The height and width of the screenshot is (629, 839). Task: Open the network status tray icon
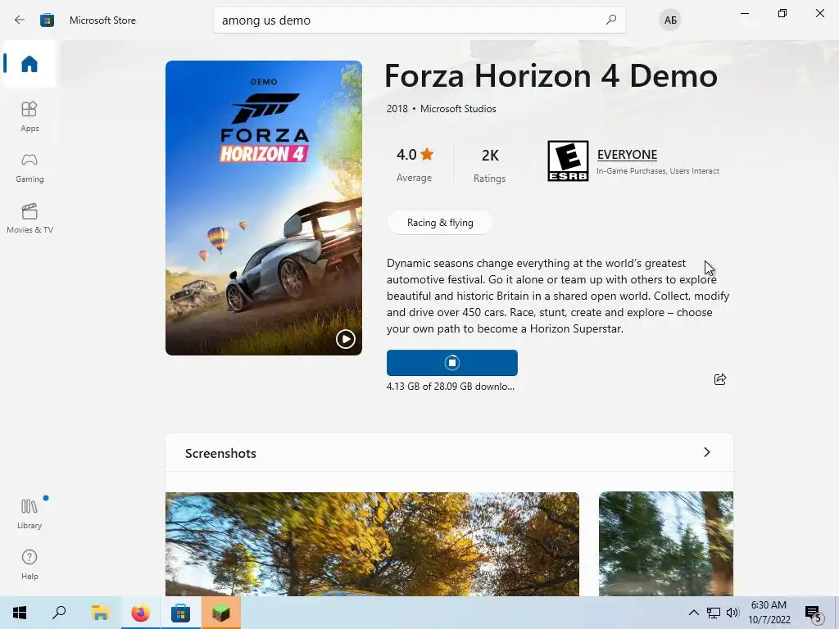click(714, 613)
